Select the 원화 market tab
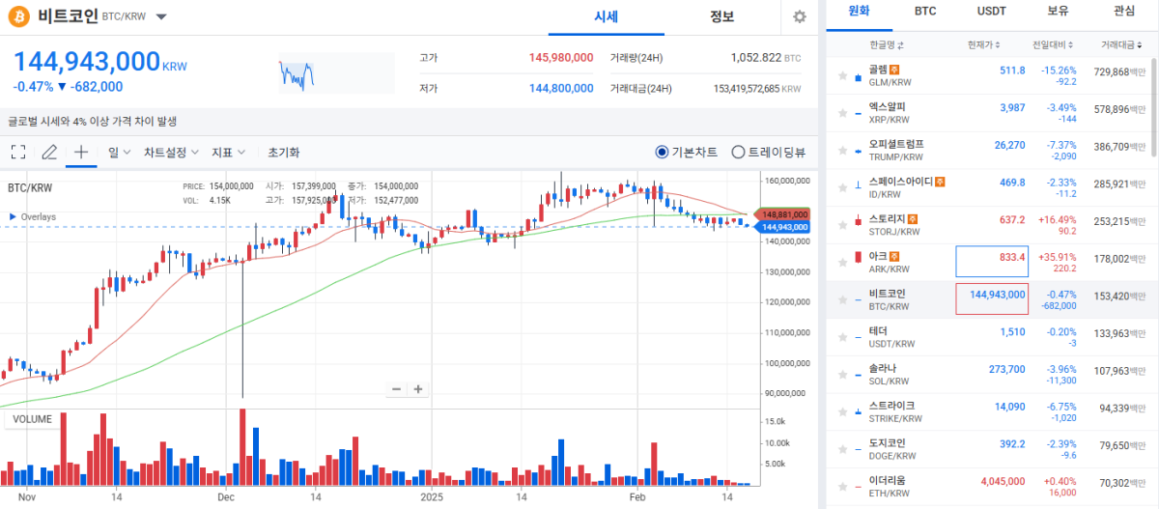This screenshot has width=1159, height=509. (859, 12)
